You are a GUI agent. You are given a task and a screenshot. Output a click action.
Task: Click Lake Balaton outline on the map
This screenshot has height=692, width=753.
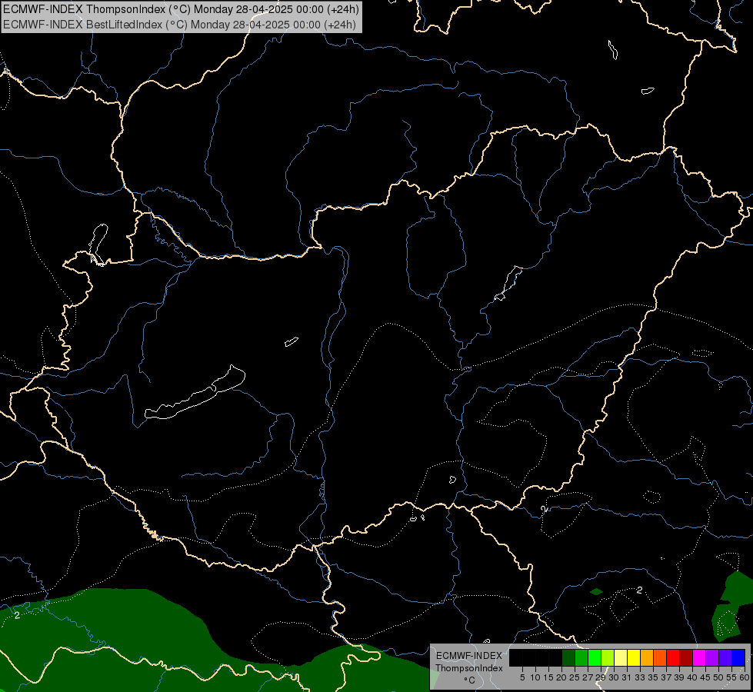click(x=195, y=393)
